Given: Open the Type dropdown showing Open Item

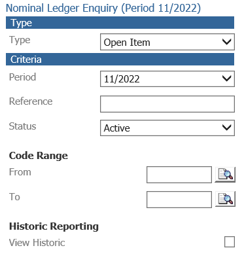Looking at the screenshot, I should click(x=167, y=42).
